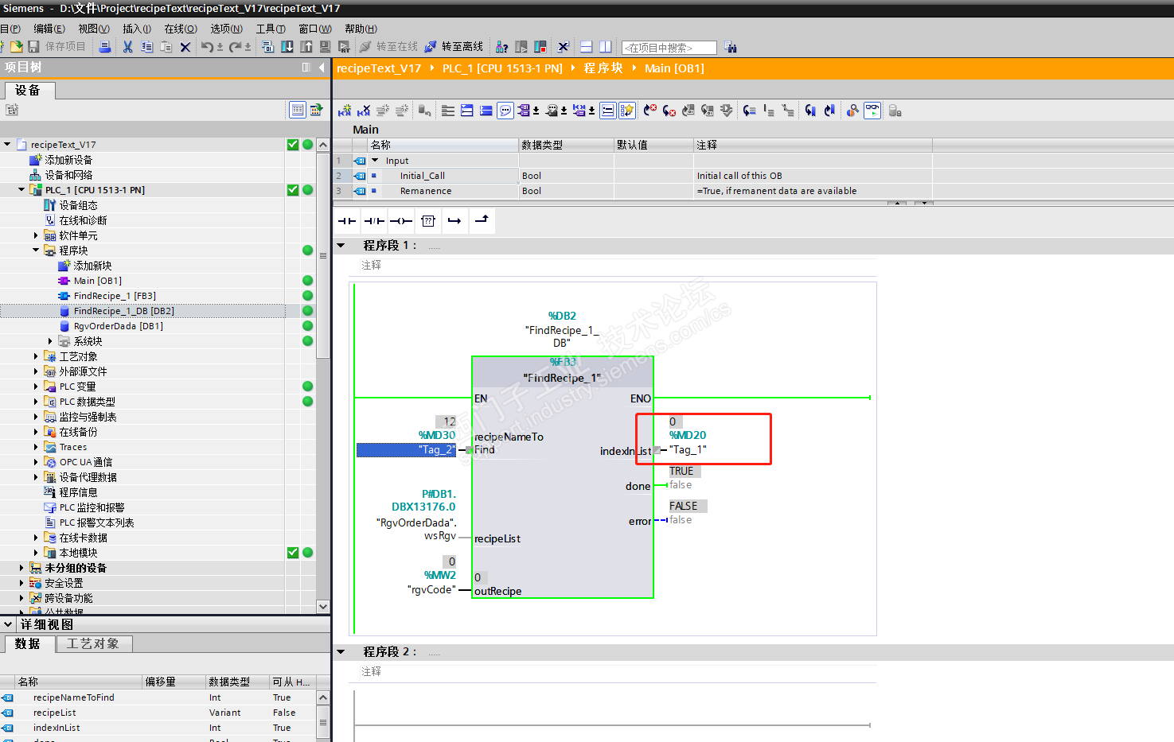Viewport: 1174px width, 742px height.
Task: Click green checkmark status for PLC_1
Action: click(293, 190)
